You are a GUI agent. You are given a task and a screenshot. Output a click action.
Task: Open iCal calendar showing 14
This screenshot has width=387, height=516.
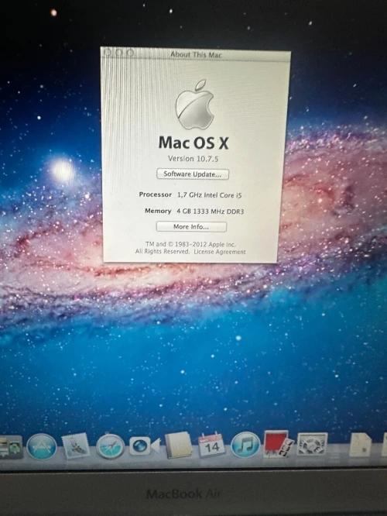(x=212, y=445)
